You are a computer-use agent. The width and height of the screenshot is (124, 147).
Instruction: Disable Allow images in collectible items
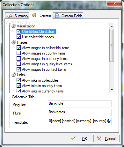pos(19,48)
